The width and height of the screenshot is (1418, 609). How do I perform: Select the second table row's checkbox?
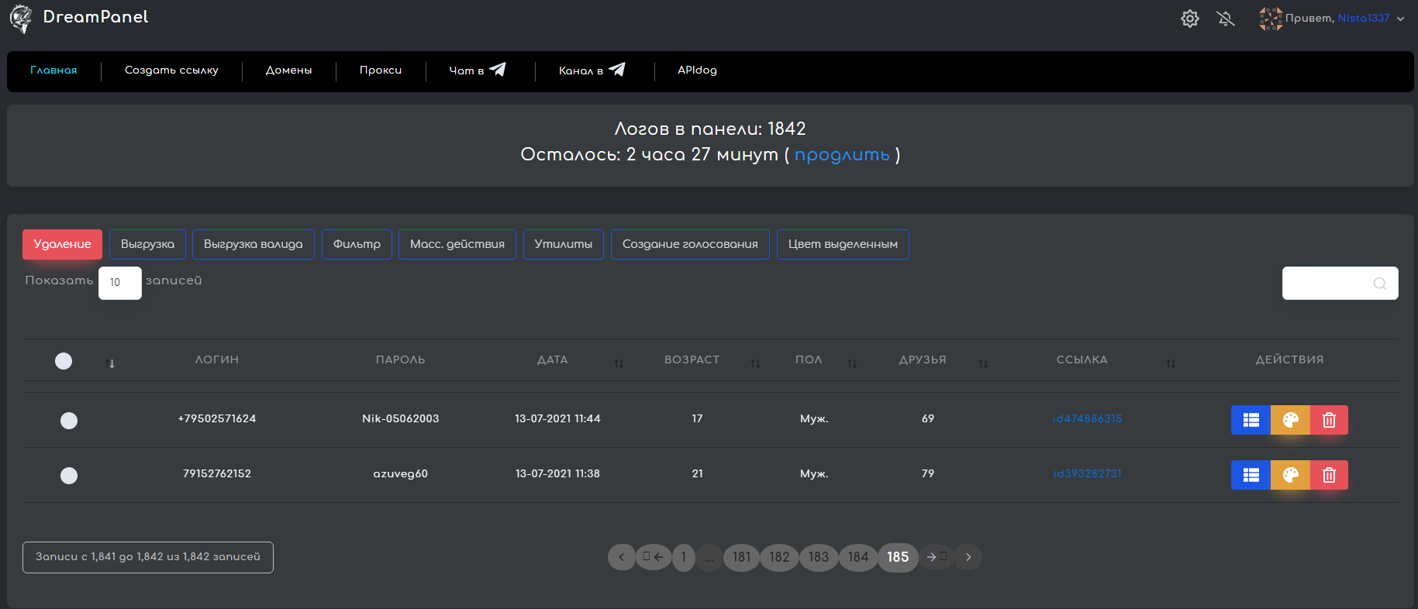point(69,476)
